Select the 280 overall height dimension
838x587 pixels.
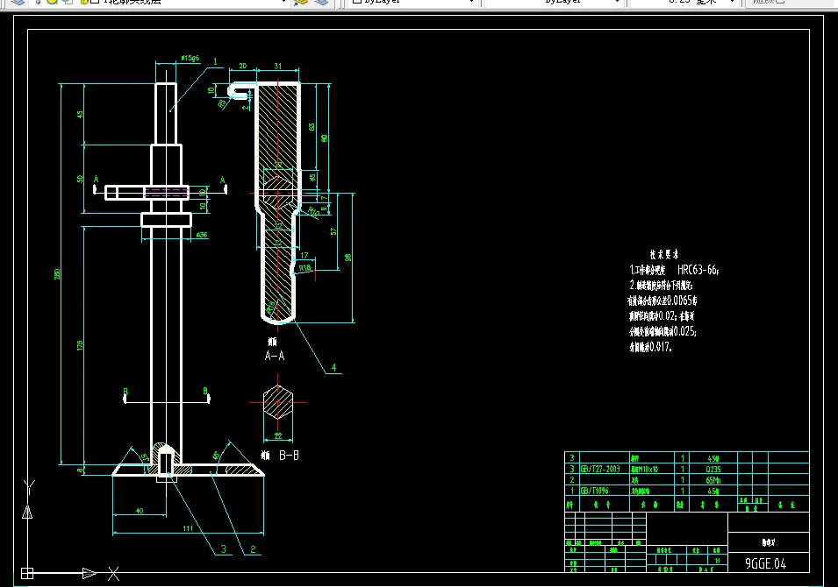(x=57, y=273)
